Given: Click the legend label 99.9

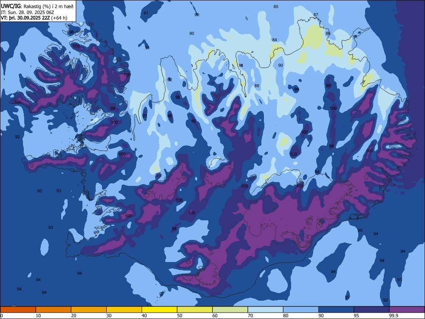Looking at the screenshot, I should pyautogui.click(x=394, y=316).
